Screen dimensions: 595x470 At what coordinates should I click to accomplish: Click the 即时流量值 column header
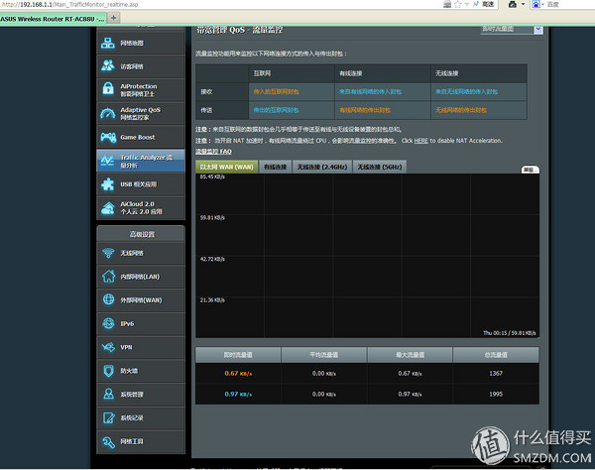point(238,355)
